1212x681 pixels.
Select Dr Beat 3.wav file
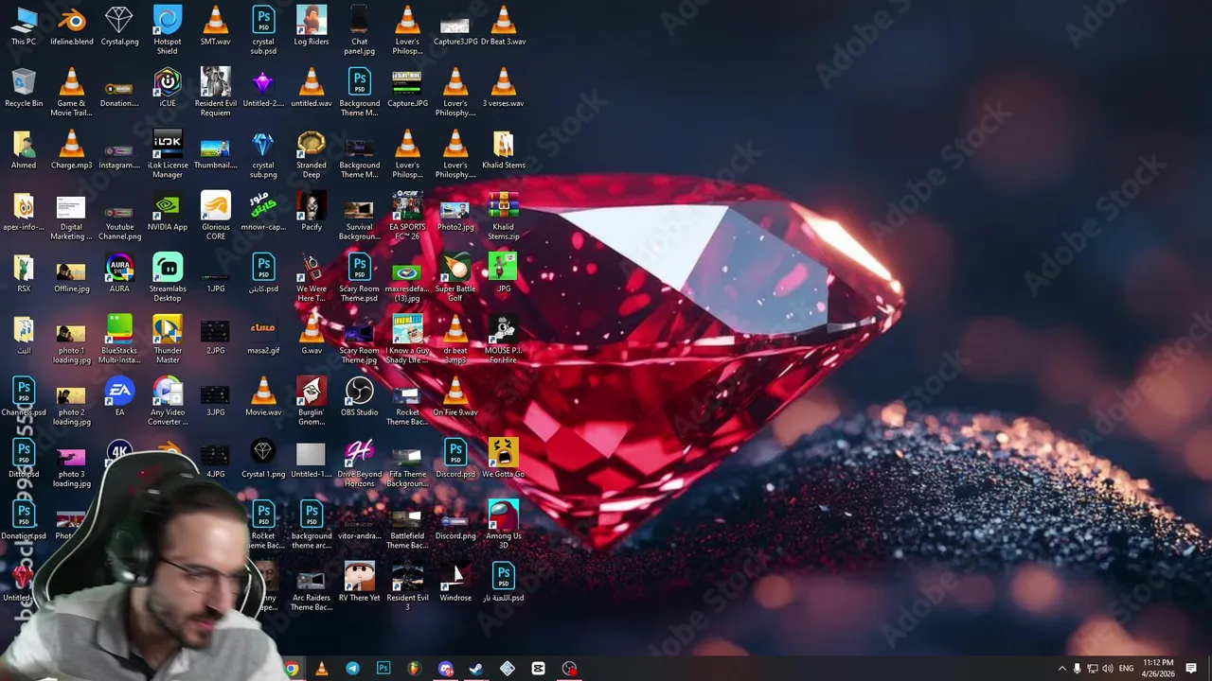click(x=504, y=26)
